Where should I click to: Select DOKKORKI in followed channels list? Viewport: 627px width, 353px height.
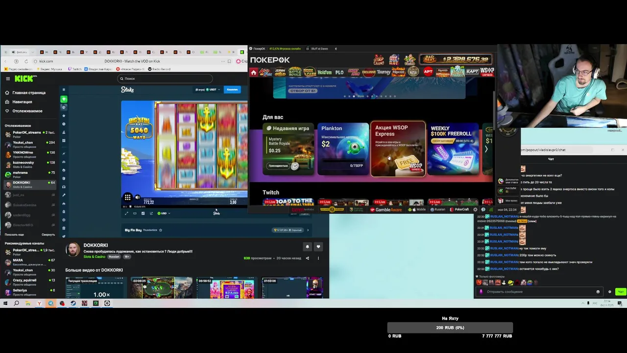tap(30, 184)
